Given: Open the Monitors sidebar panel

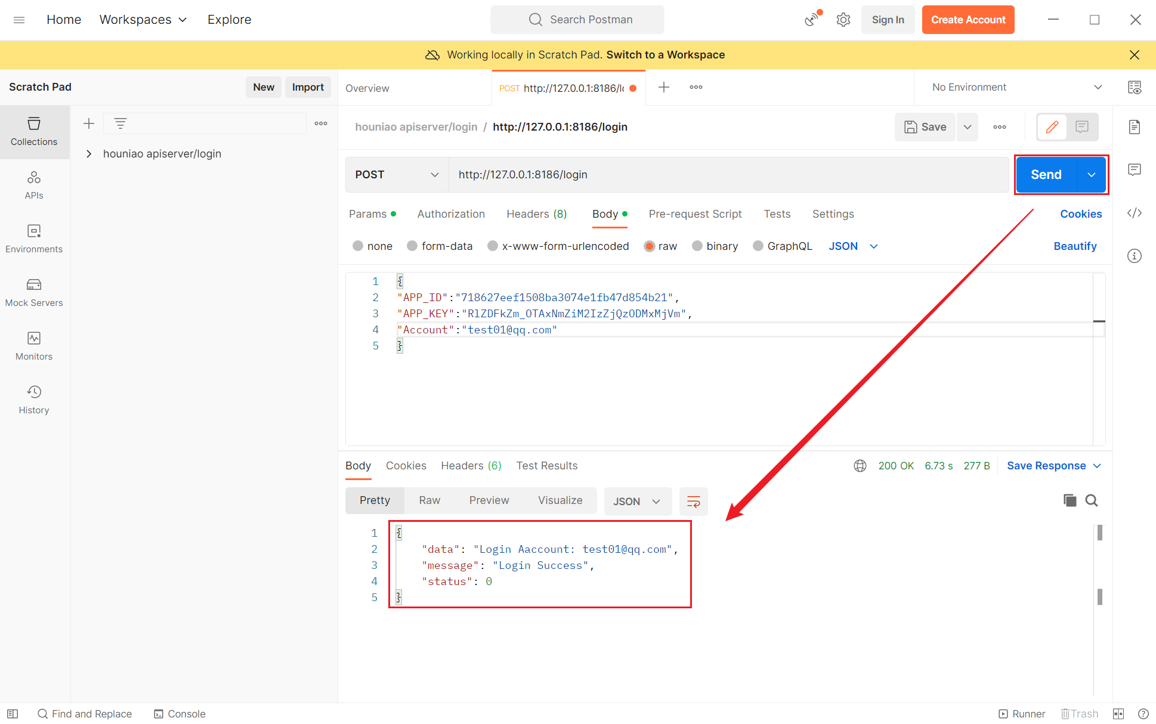Looking at the screenshot, I should 34,346.
